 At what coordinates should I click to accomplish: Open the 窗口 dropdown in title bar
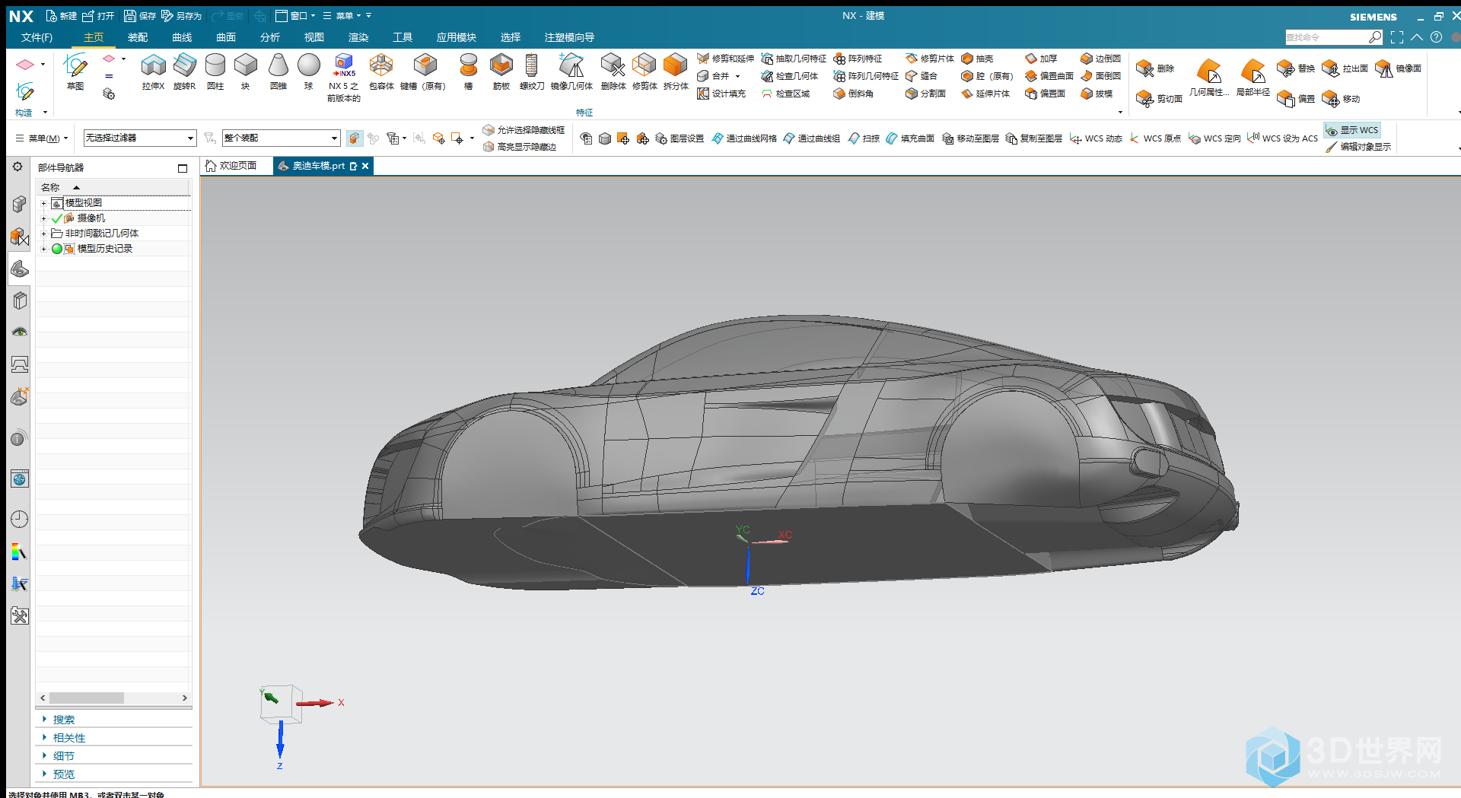[295, 15]
